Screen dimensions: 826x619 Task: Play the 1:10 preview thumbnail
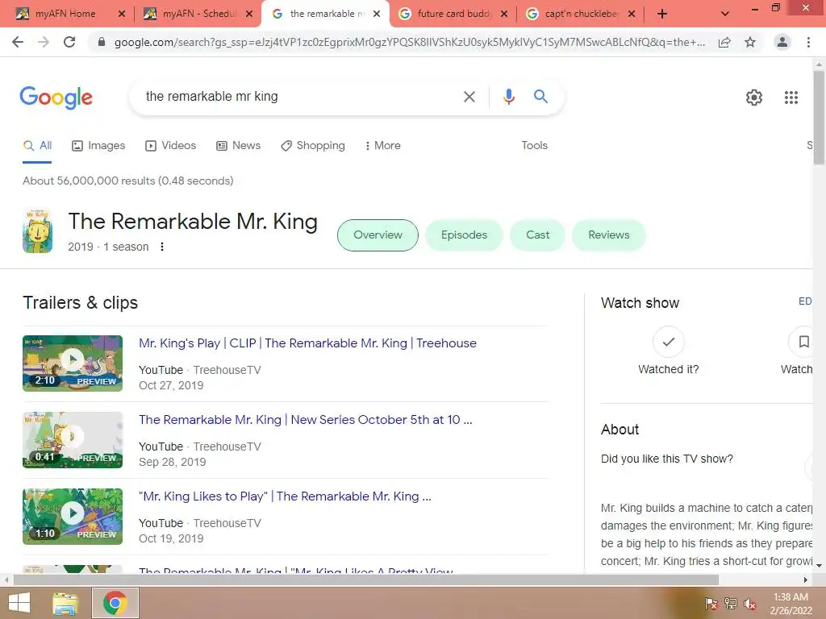coord(73,517)
